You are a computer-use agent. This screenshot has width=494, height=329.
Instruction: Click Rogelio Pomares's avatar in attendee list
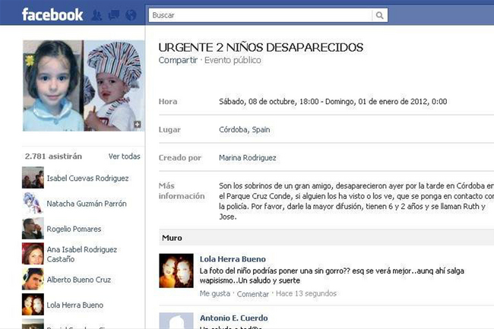[33, 229]
